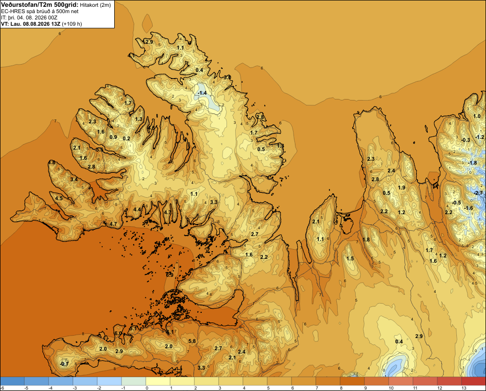Click the 1.0 label at the northeast corner
486x391 pixels.
pyautogui.click(x=477, y=116)
